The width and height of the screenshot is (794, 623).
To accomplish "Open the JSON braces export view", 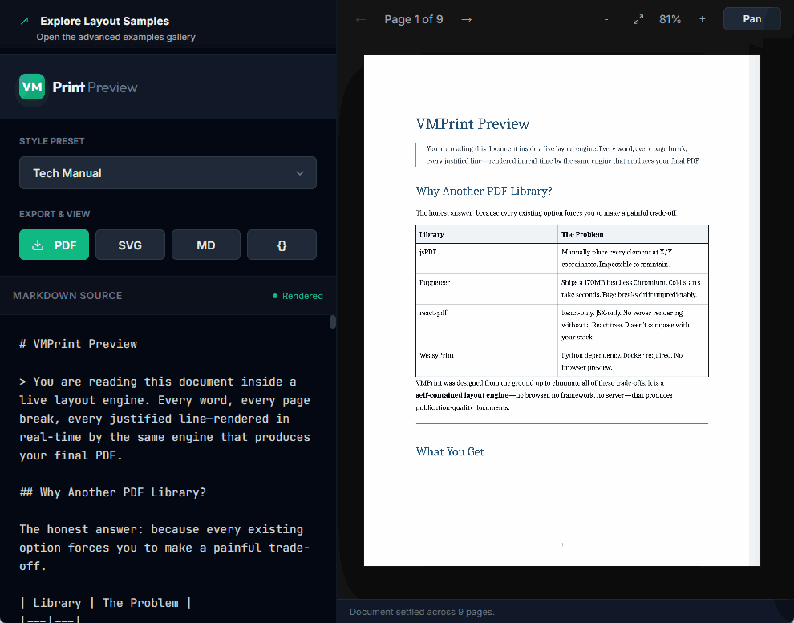I will tap(282, 245).
